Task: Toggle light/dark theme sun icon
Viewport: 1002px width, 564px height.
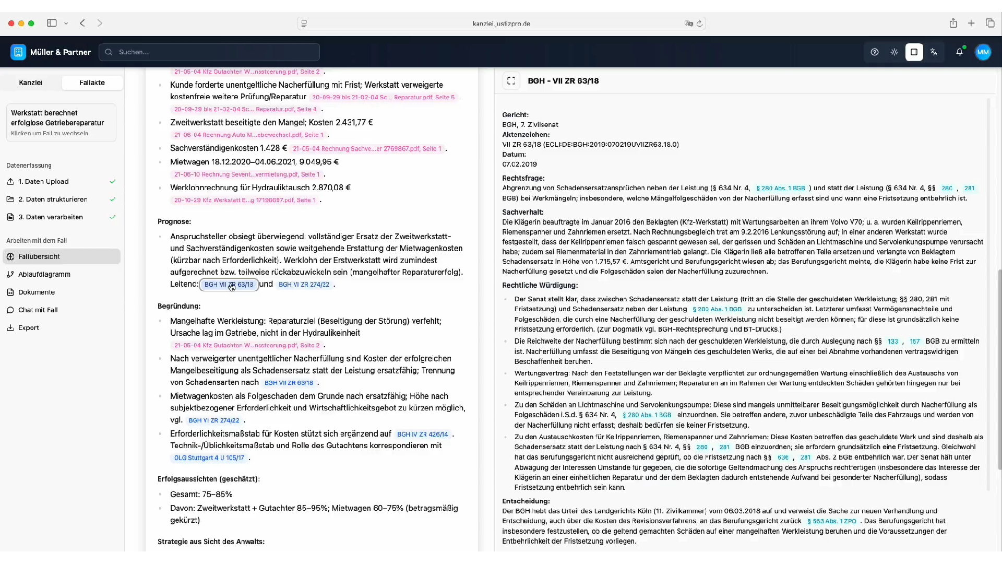Action: coord(894,52)
